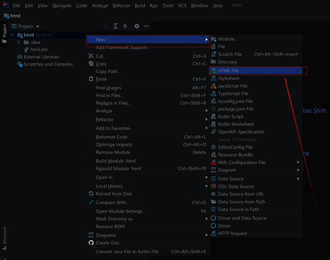
Task: Select HTML File from the New submenu
Action: pyautogui.click(x=229, y=71)
